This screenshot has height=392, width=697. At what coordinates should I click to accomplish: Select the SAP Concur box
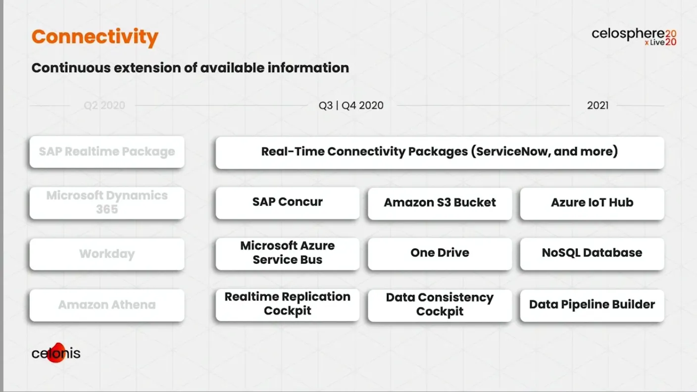pos(288,202)
